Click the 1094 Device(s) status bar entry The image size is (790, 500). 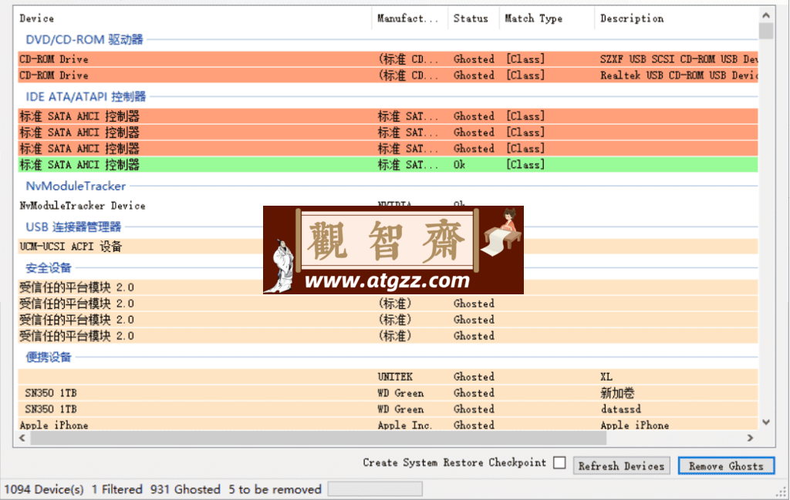pos(44,489)
